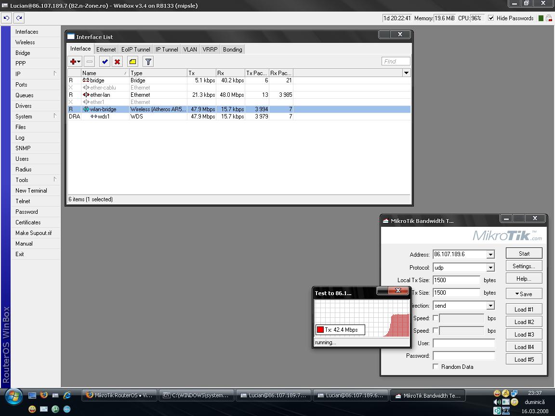Click the Show Desktop quick launch icon
Screen dimensions: 555x416
32,395
